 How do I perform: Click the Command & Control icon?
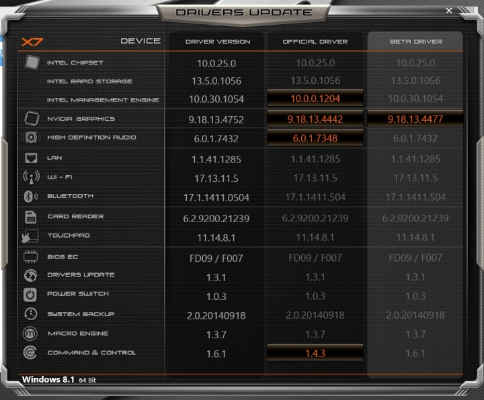(30, 352)
